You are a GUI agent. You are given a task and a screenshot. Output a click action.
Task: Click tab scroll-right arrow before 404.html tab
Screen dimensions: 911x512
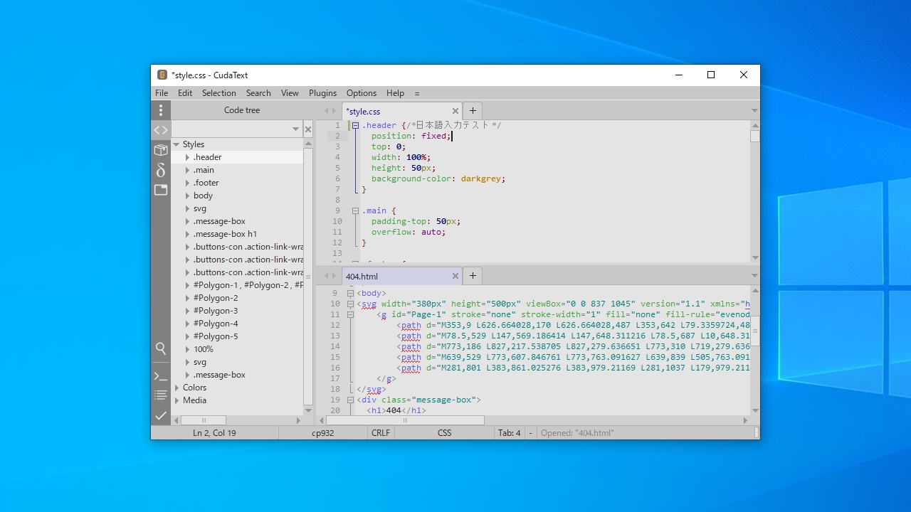pos(334,276)
